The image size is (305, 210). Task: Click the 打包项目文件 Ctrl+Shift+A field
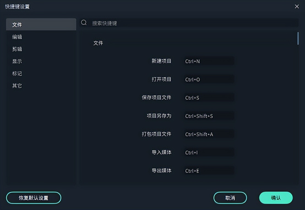click(x=209, y=134)
